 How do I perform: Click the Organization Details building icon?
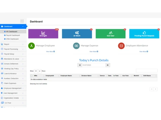[2, 98]
